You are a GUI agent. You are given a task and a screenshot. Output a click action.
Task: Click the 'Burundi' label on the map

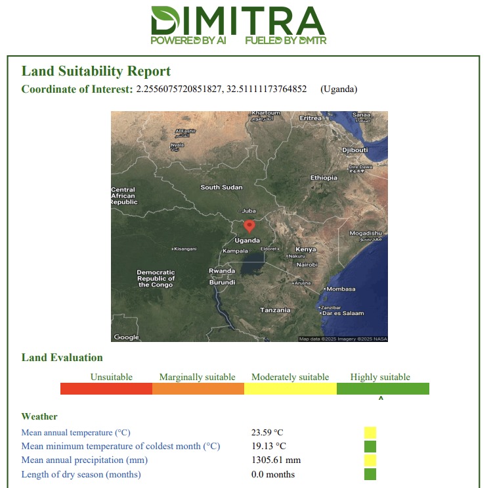pos(222,283)
